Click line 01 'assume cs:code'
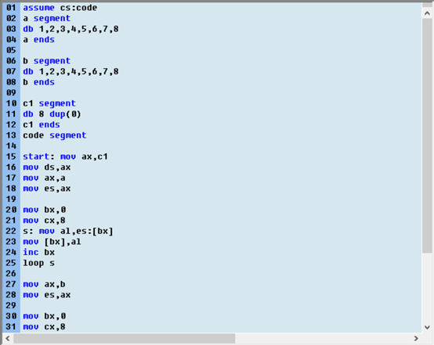Screen dimensions: 434x345 60,8
